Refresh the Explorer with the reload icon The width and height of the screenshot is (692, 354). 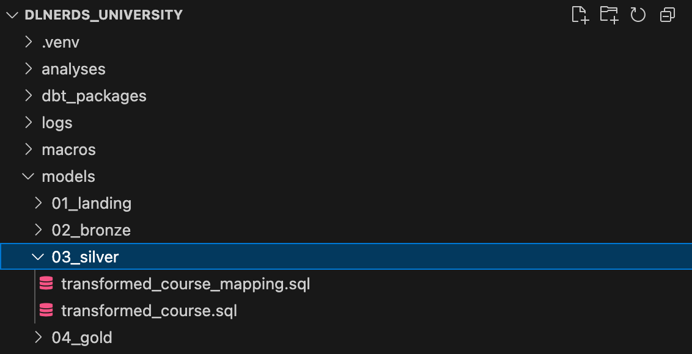(x=638, y=15)
